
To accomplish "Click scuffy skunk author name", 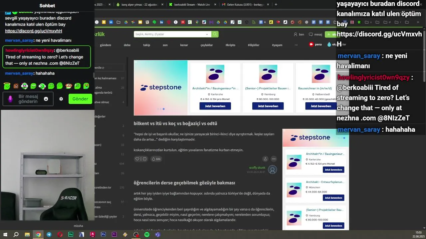I will point(257,168).
